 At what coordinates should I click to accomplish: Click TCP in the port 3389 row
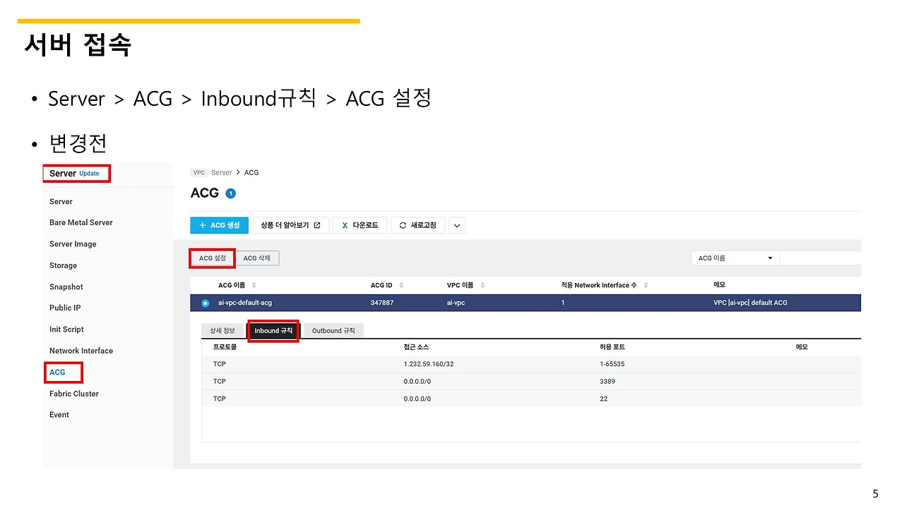click(x=220, y=381)
